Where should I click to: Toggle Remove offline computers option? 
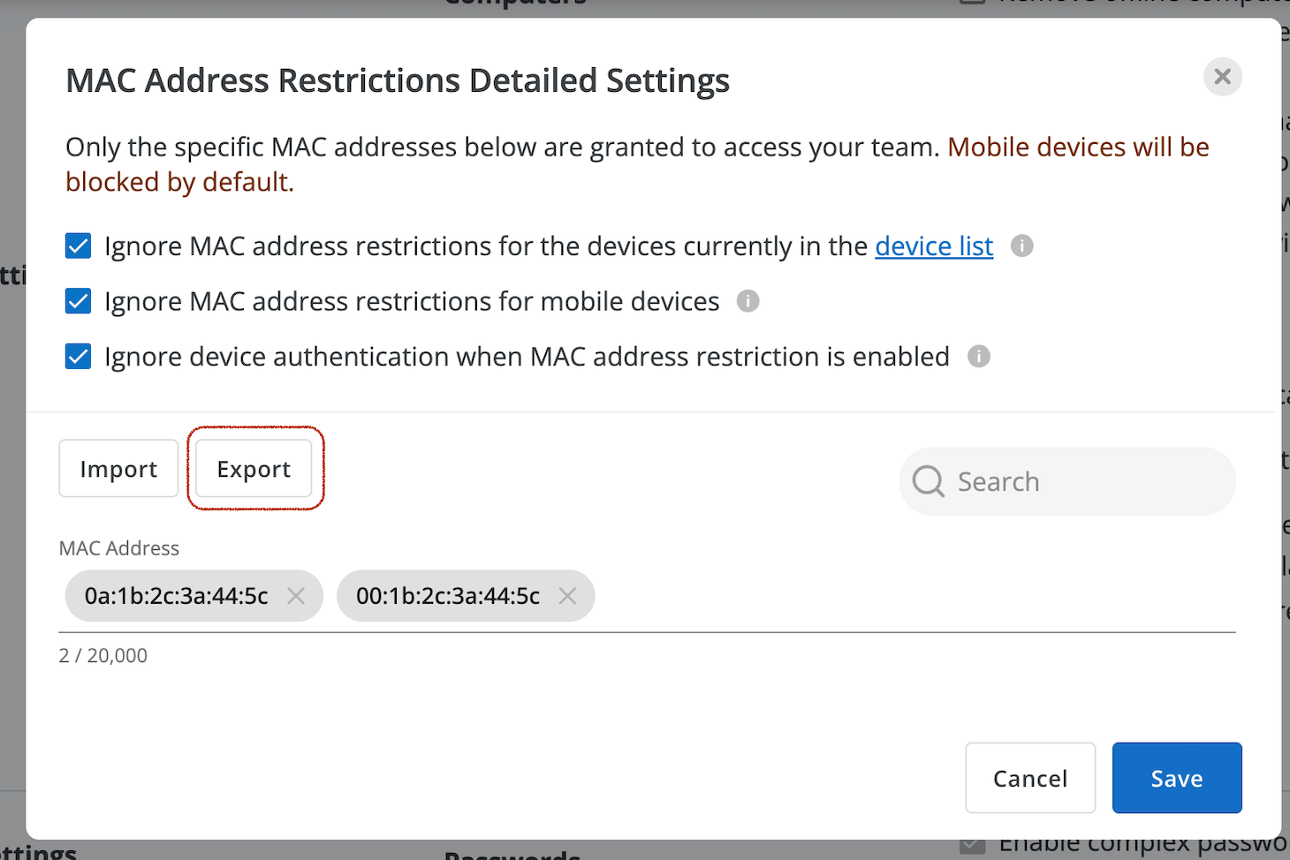(970, 3)
